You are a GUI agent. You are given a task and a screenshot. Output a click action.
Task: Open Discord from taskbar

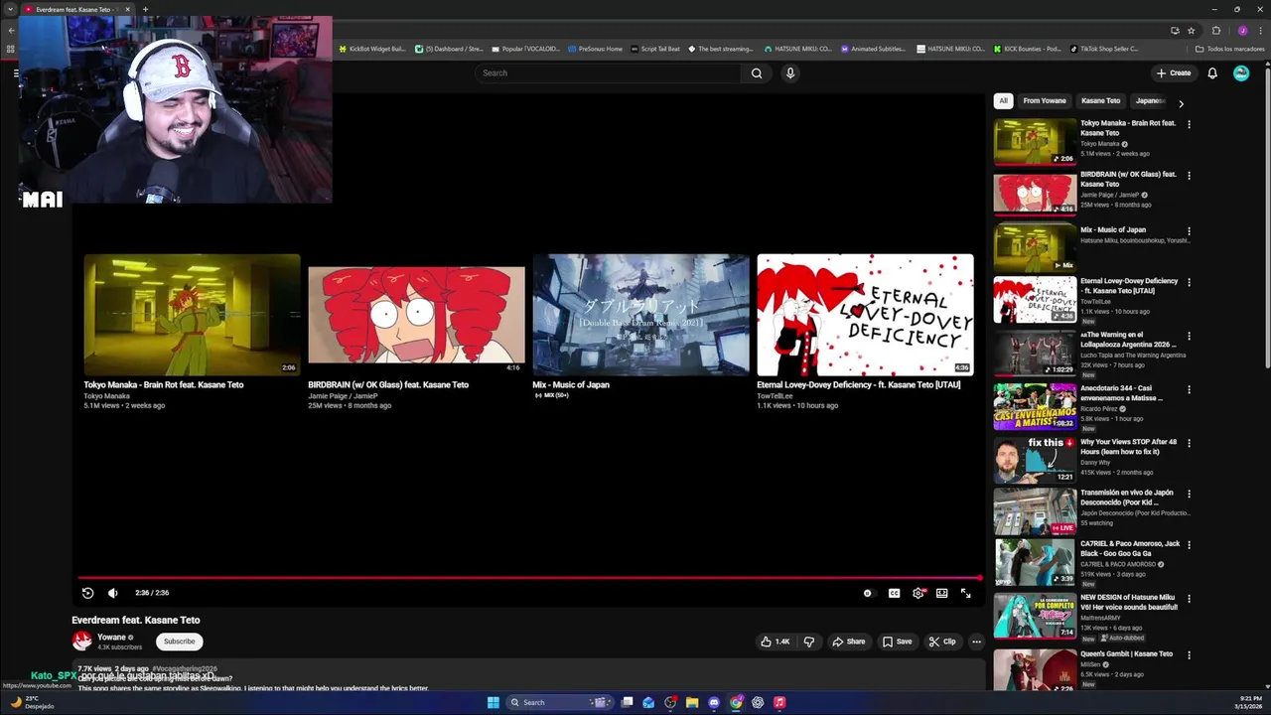point(714,702)
